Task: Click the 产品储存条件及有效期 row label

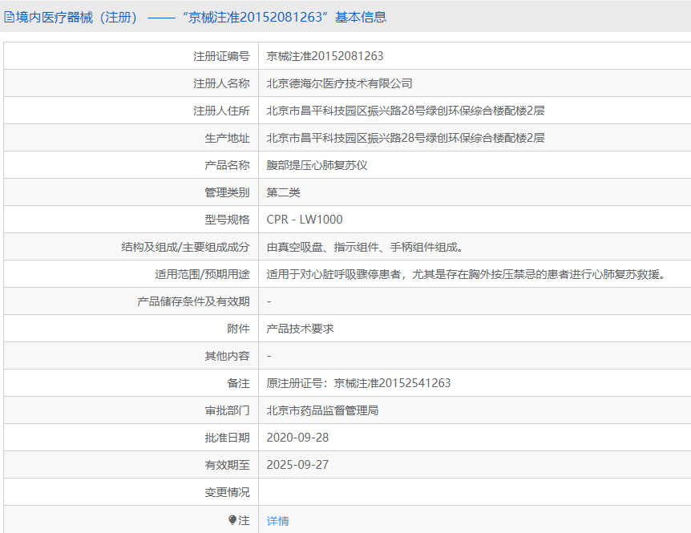Action: pos(193,301)
